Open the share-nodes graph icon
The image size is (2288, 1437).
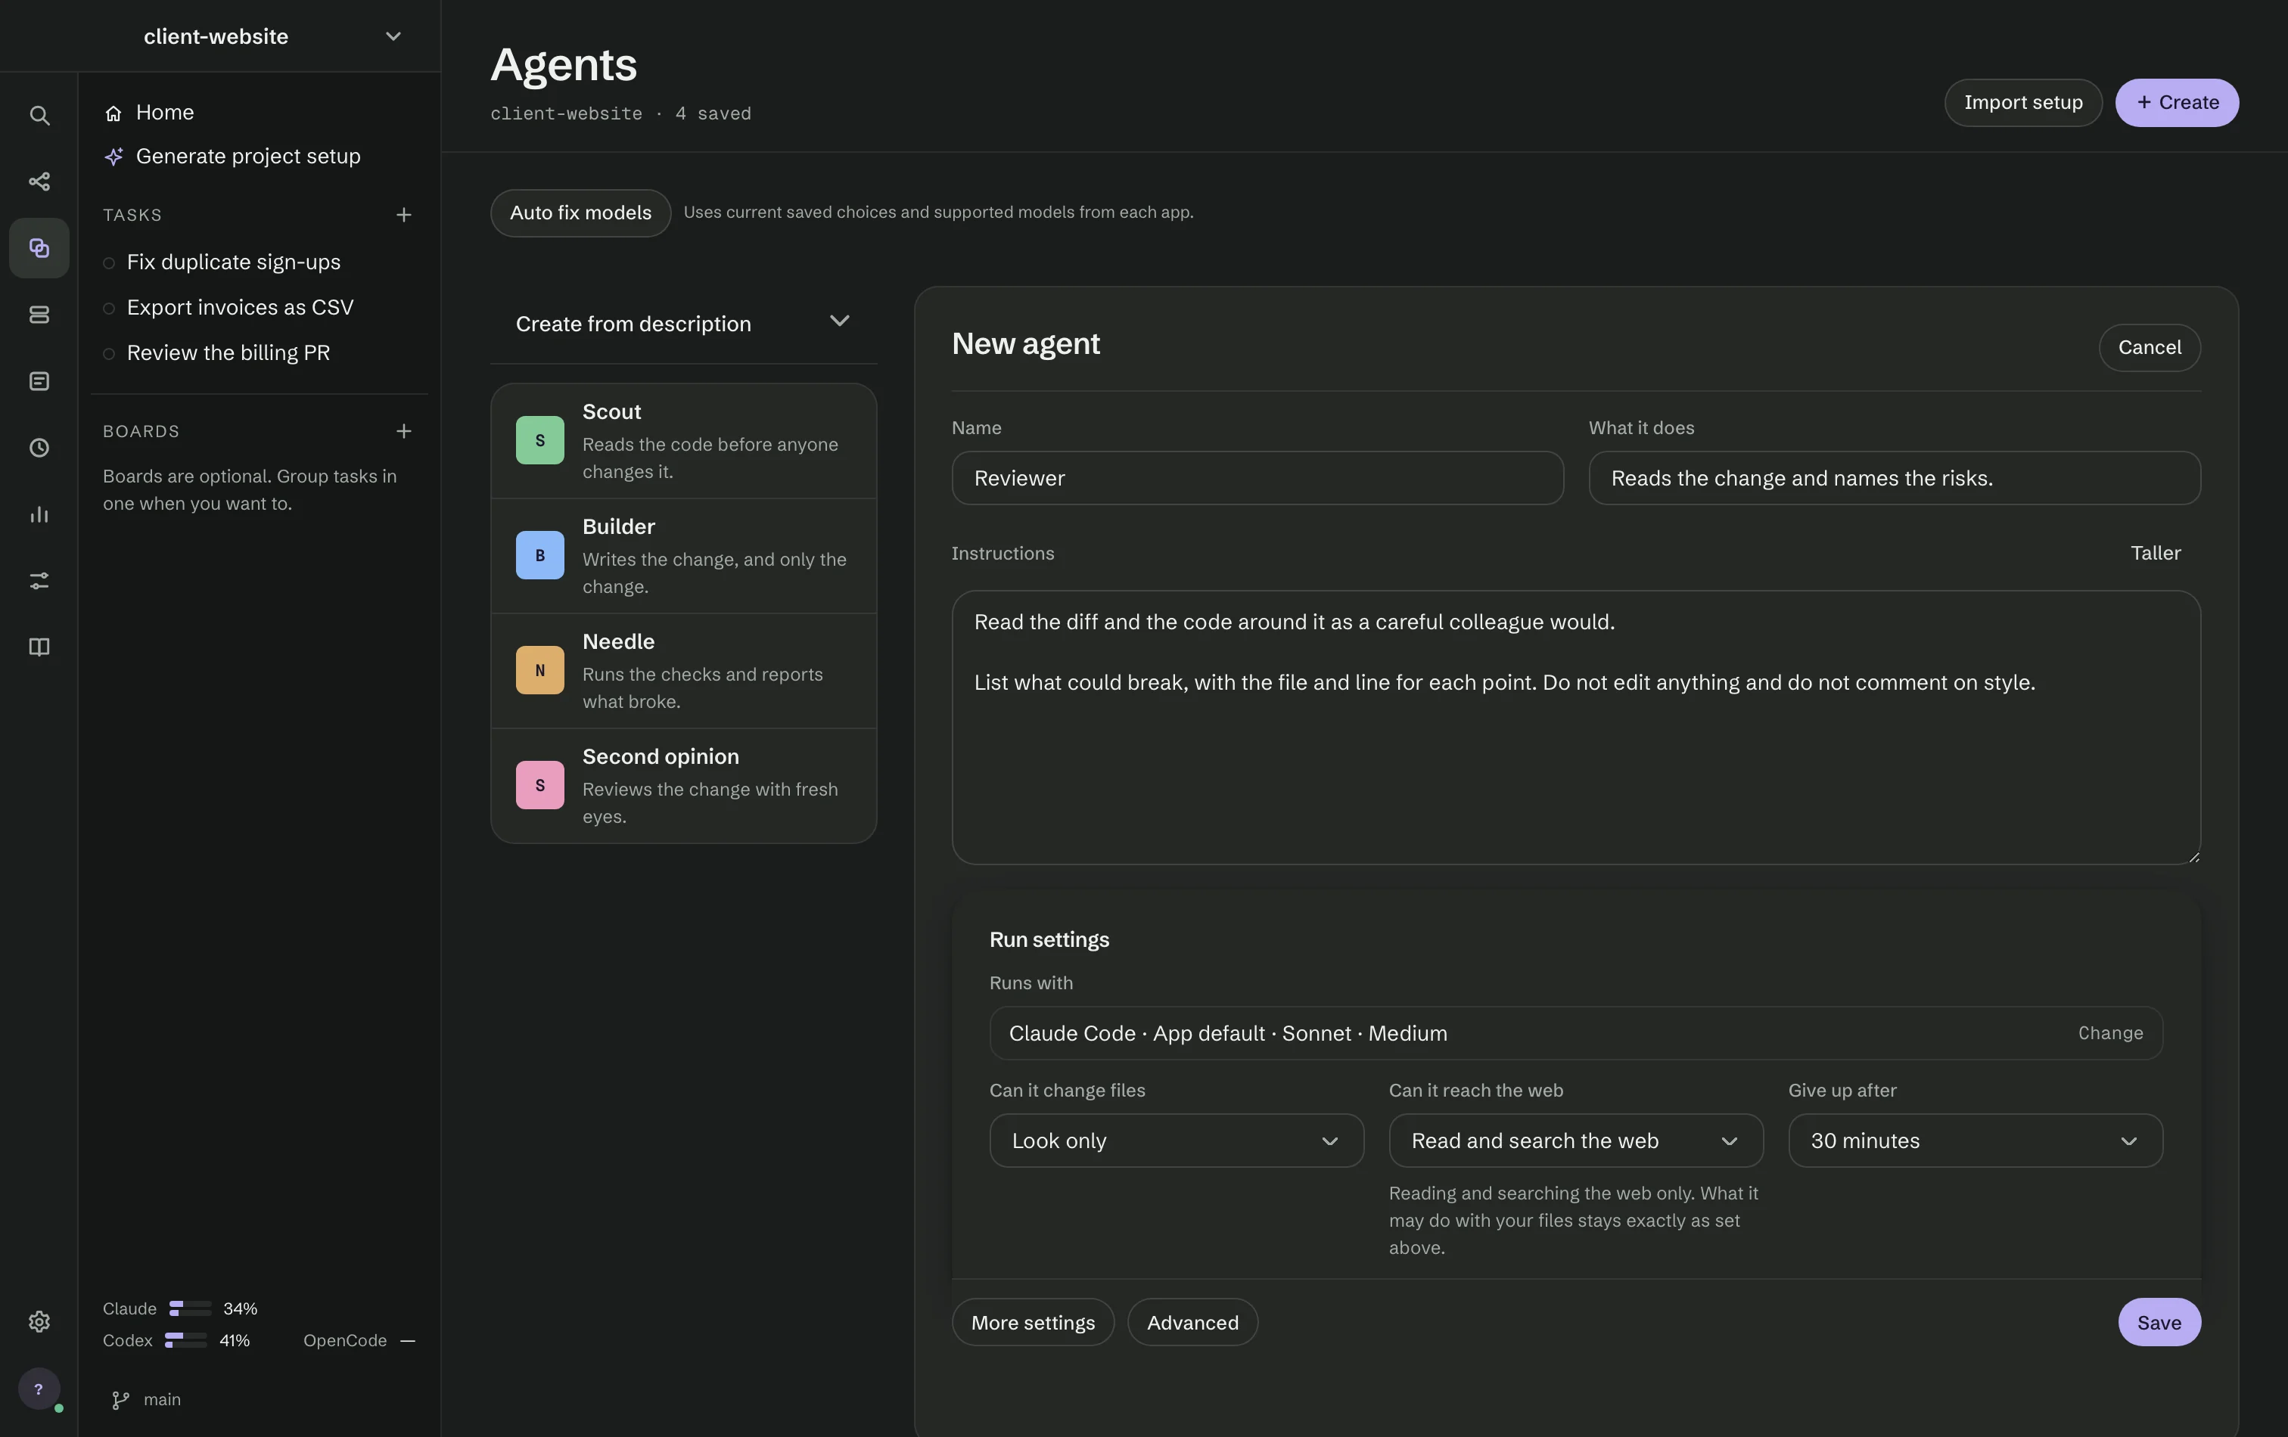click(x=39, y=182)
